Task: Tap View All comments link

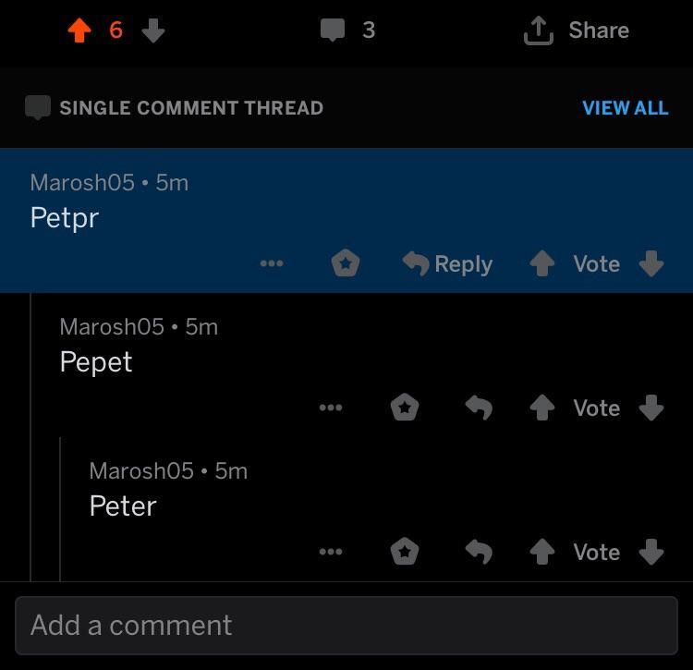Action: click(625, 107)
